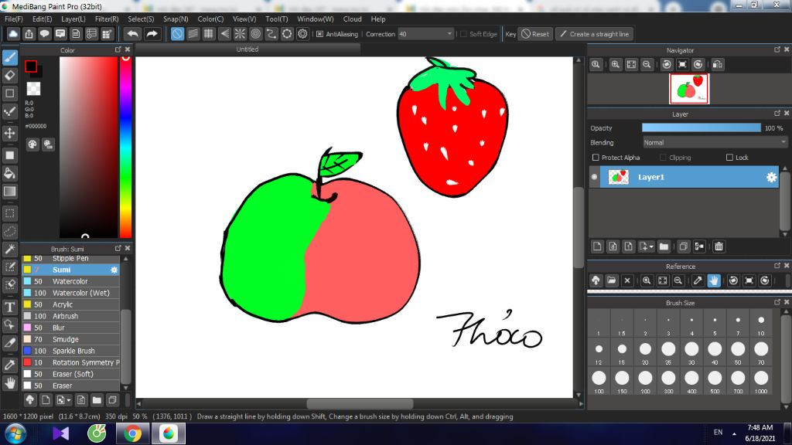Select the Eraser (Soft) brush
This screenshot has width=792, height=445.
(x=70, y=374)
